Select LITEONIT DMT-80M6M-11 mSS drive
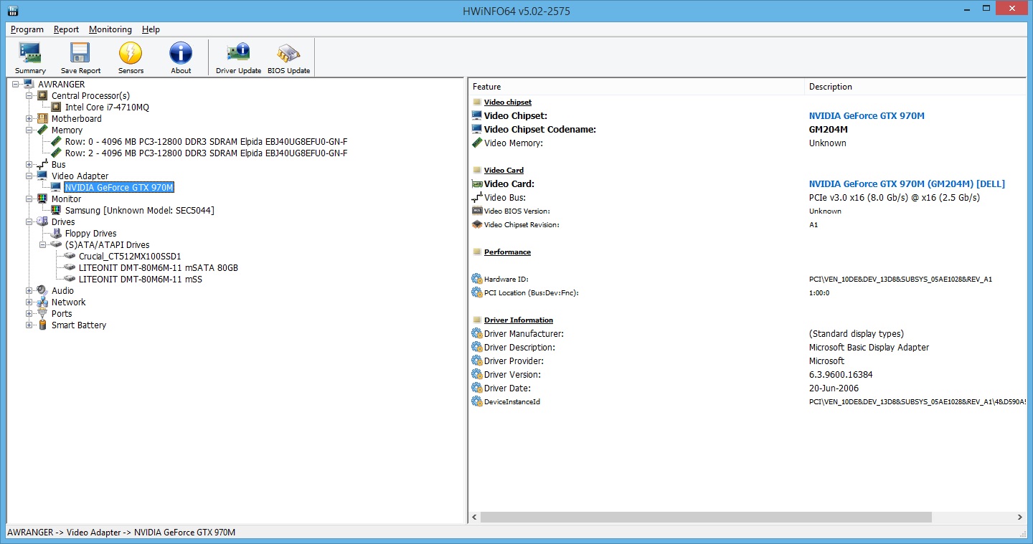Screen dimensions: 1033x544 coord(140,280)
